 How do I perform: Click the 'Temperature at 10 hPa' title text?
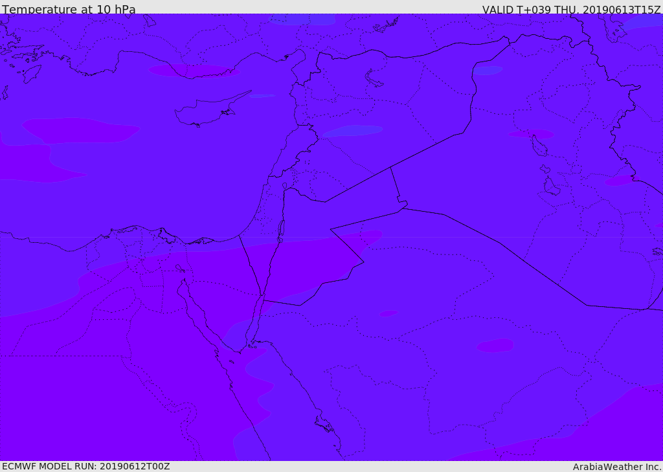coord(69,9)
